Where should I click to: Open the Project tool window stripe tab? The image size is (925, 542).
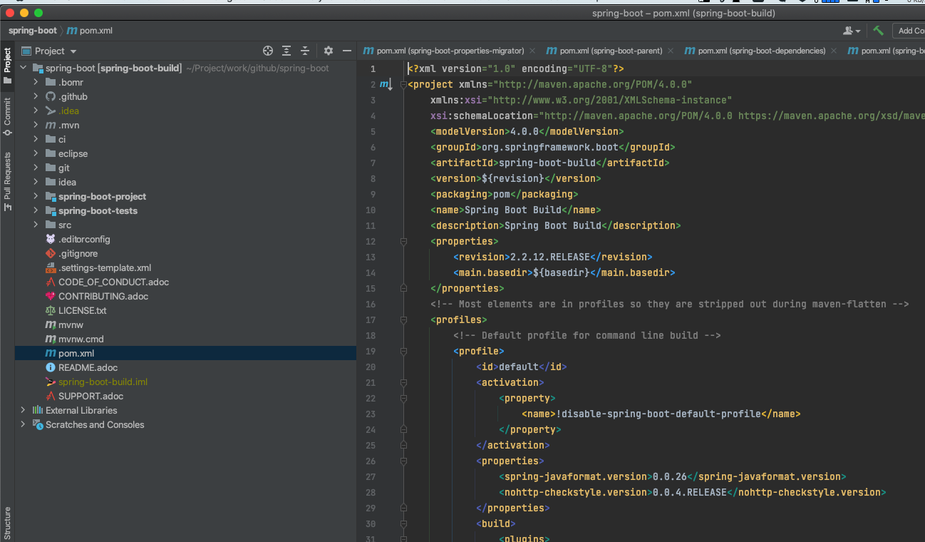coord(7,65)
